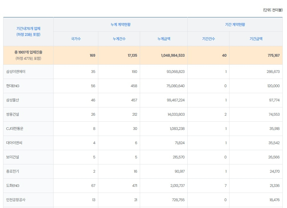Open the 인천공항공사 row entry
287x208 pixels.
click(x=16, y=200)
